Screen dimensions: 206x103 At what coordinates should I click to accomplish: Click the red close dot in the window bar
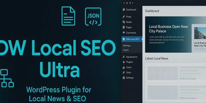pos(124,3)
